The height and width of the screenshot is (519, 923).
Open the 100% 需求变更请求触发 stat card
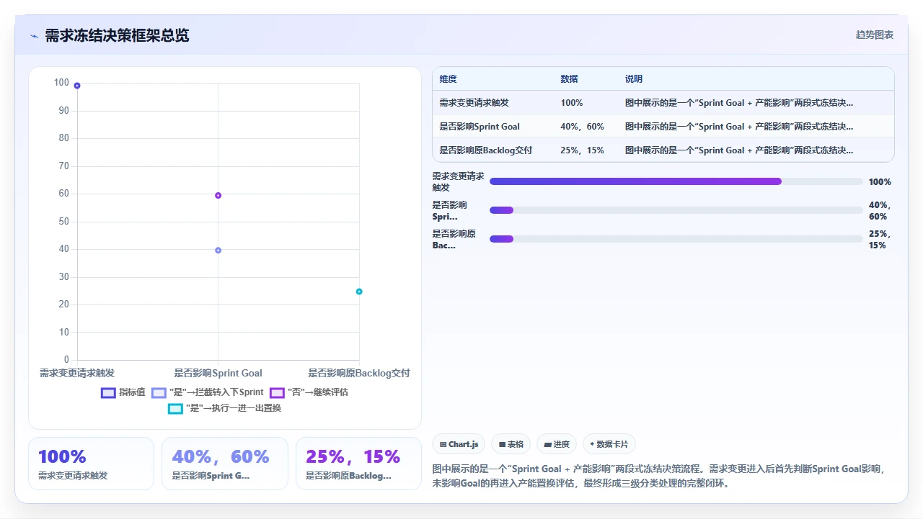(91, 464)
